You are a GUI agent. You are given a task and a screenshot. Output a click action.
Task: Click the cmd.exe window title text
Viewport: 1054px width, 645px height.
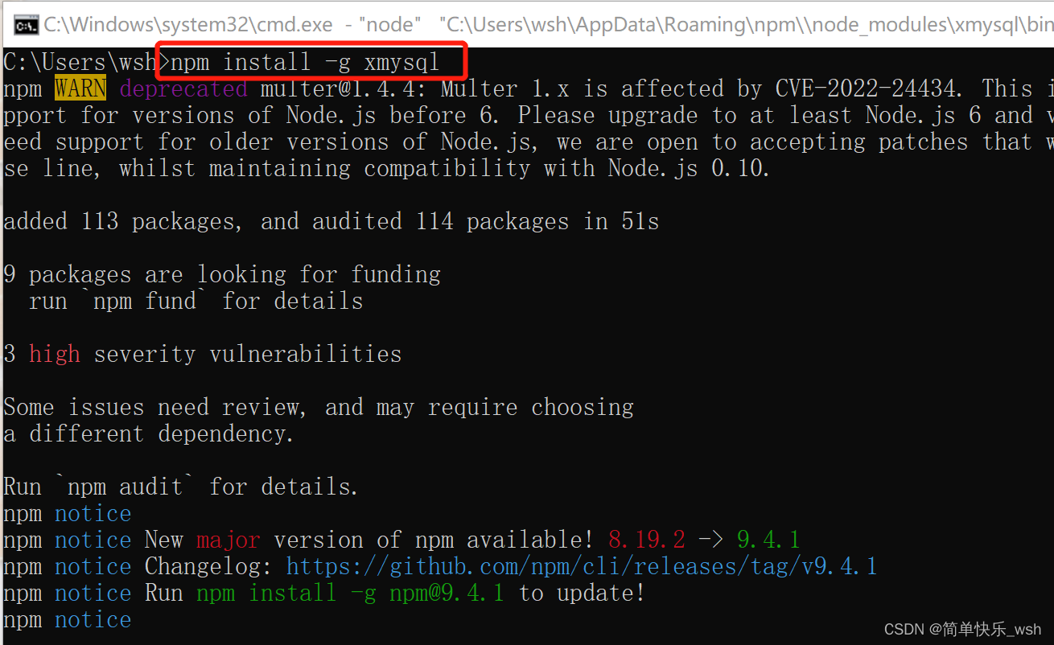tap(549, 25)
